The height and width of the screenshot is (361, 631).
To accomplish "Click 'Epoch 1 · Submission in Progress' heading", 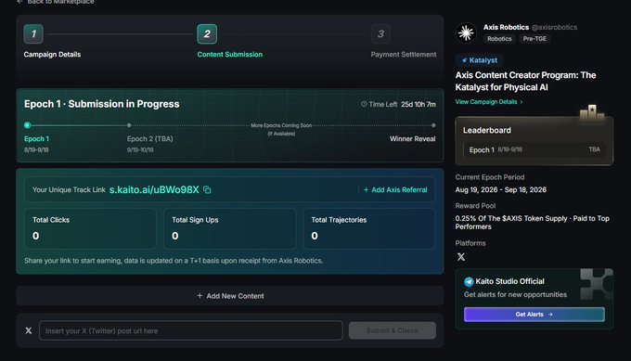I will 102,104.
